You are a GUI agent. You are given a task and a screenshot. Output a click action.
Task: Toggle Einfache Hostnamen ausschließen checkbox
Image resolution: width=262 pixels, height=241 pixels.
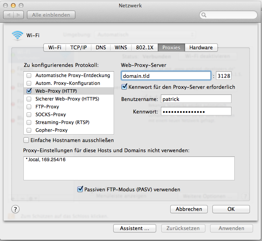(26, 140)
